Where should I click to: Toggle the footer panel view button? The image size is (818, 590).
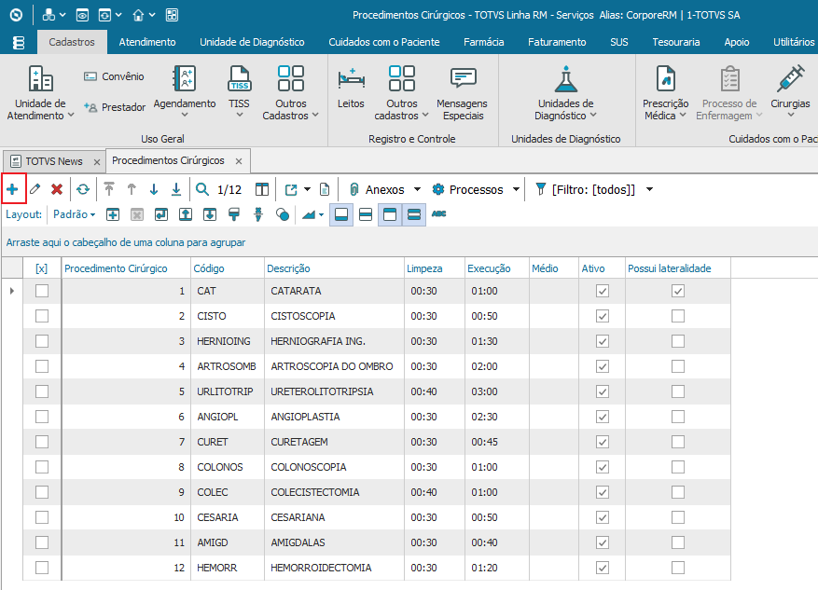click(x=341, y=214)
